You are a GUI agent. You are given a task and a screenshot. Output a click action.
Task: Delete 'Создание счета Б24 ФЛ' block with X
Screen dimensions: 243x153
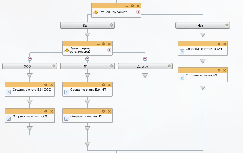tap(225, 44)
